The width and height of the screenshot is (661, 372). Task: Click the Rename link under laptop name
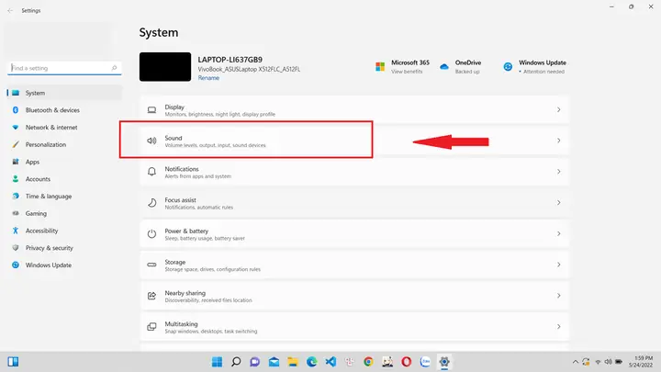click(208, 78)
